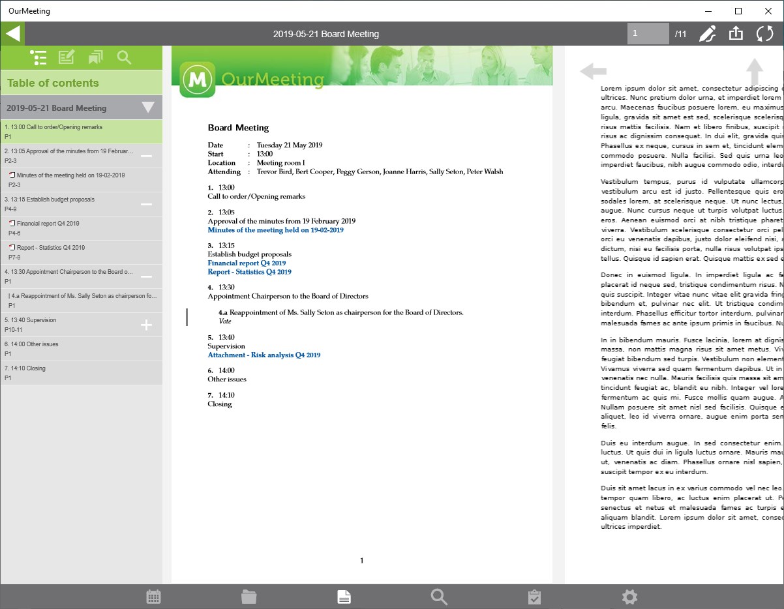Minimize the OurMeeting window
The height and width of the screenshot is (609, 784).
coord(708,11)
